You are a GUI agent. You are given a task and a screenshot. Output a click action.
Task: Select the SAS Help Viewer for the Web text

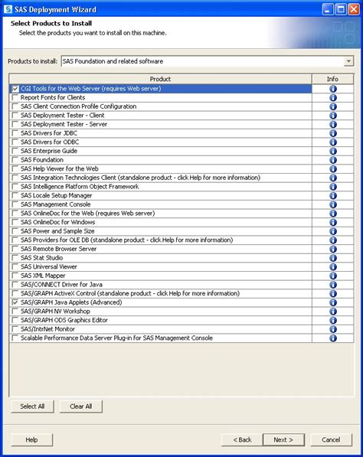(60, 168)
